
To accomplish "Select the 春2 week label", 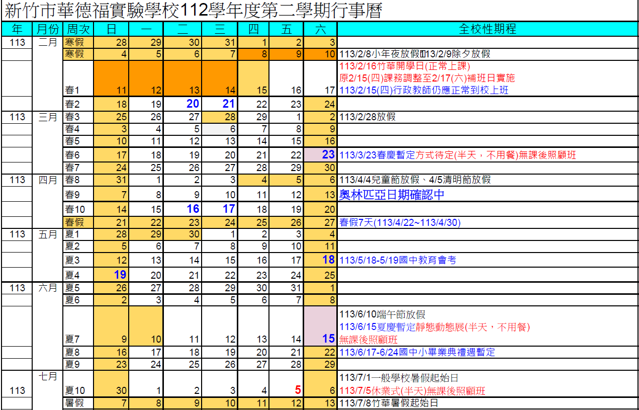I will point(73,104).
